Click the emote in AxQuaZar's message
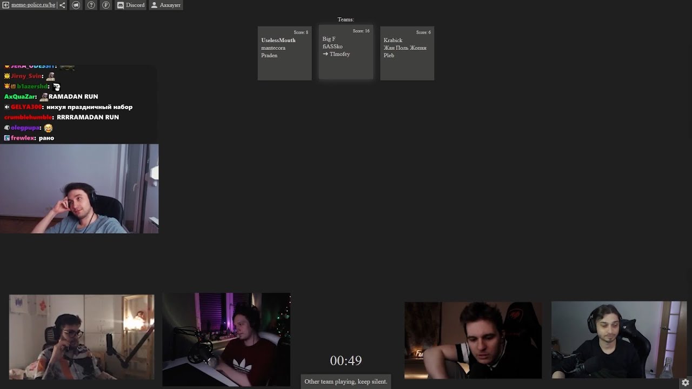Viewport: 692px width, 389px height. 44,97
